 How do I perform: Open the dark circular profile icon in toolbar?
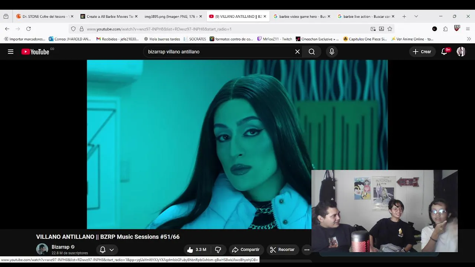pos(435,29)
